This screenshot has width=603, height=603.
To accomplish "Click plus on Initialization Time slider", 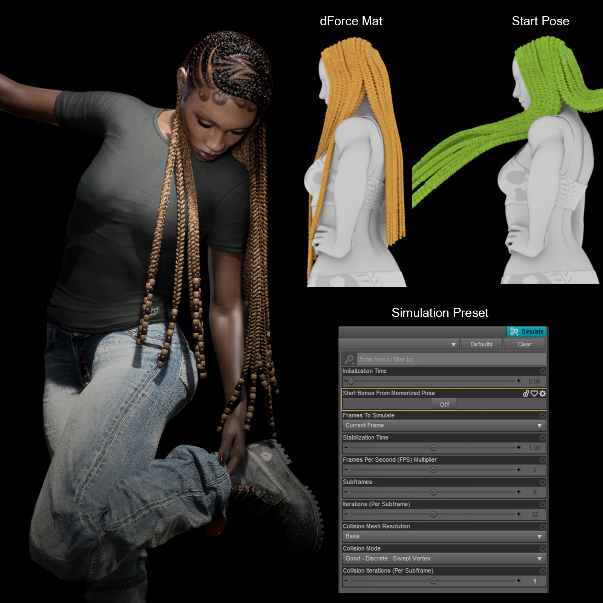I will (x=519, y=381).
